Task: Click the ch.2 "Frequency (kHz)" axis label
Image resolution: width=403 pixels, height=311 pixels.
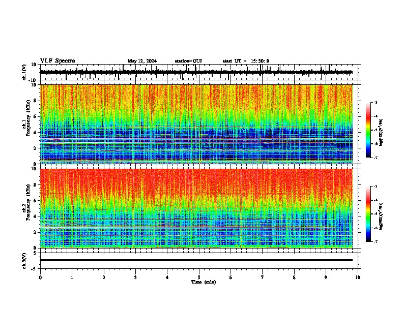Action: click(28, 202)
